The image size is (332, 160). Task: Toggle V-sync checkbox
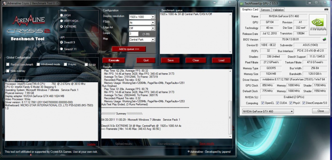[x=66, y=64]
